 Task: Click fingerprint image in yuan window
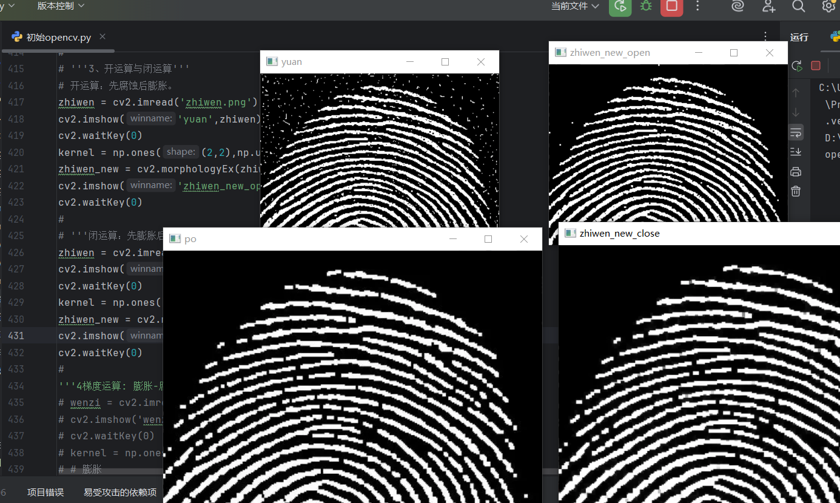coord(380,150)
